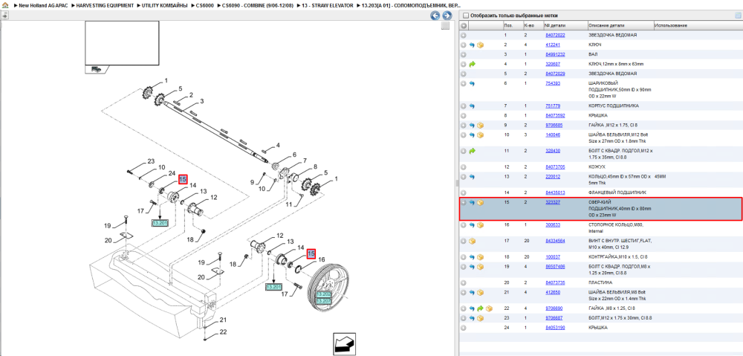The height and width of the screenshot is (356, 743).
Task: Toggle the selection circle for row 14 ФЛАНЦЕВЫЙ ПОДШИПНИК
Action: tap(464, 192)
